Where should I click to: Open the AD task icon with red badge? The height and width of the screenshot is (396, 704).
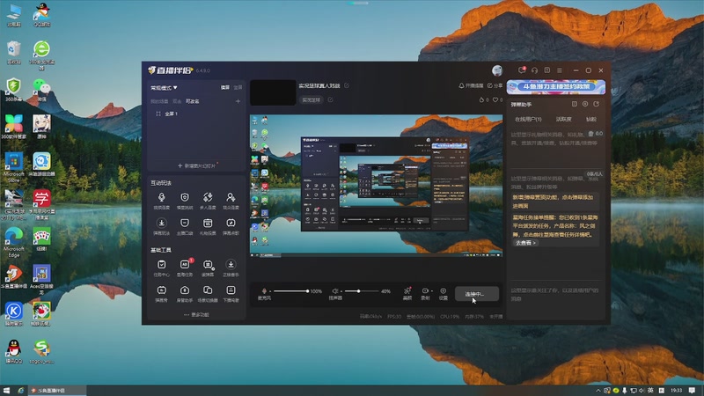click(x=185, y=265)
